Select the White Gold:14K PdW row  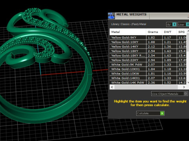[148, 83]
